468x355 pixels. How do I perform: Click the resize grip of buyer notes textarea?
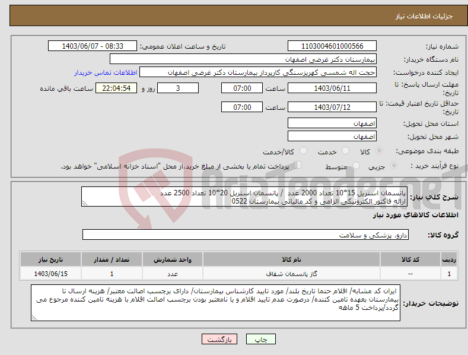34,318
